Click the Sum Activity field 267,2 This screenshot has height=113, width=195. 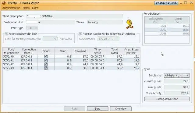click(177, 93)
